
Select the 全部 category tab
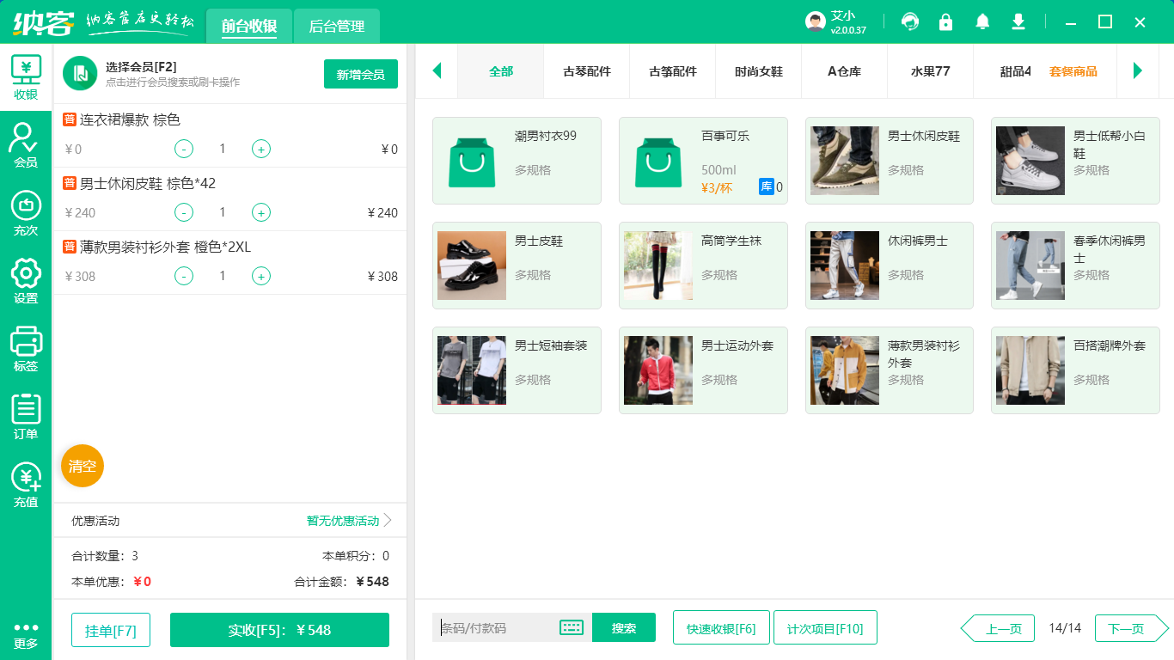click(x=501, y=71)
